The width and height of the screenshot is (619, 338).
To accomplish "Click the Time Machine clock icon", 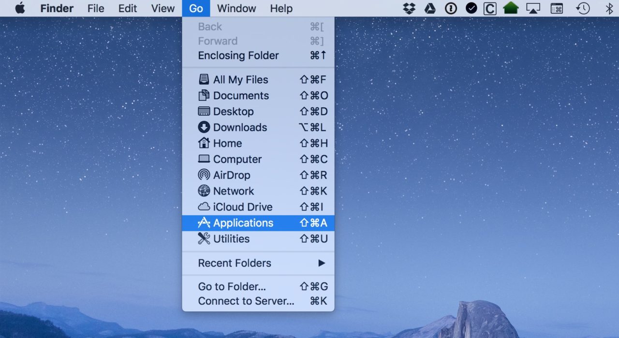I will (583, 8).
